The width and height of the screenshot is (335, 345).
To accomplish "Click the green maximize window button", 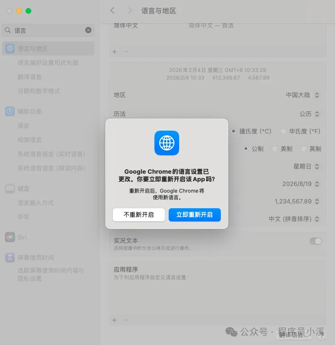I will click(x=28, y=11).
